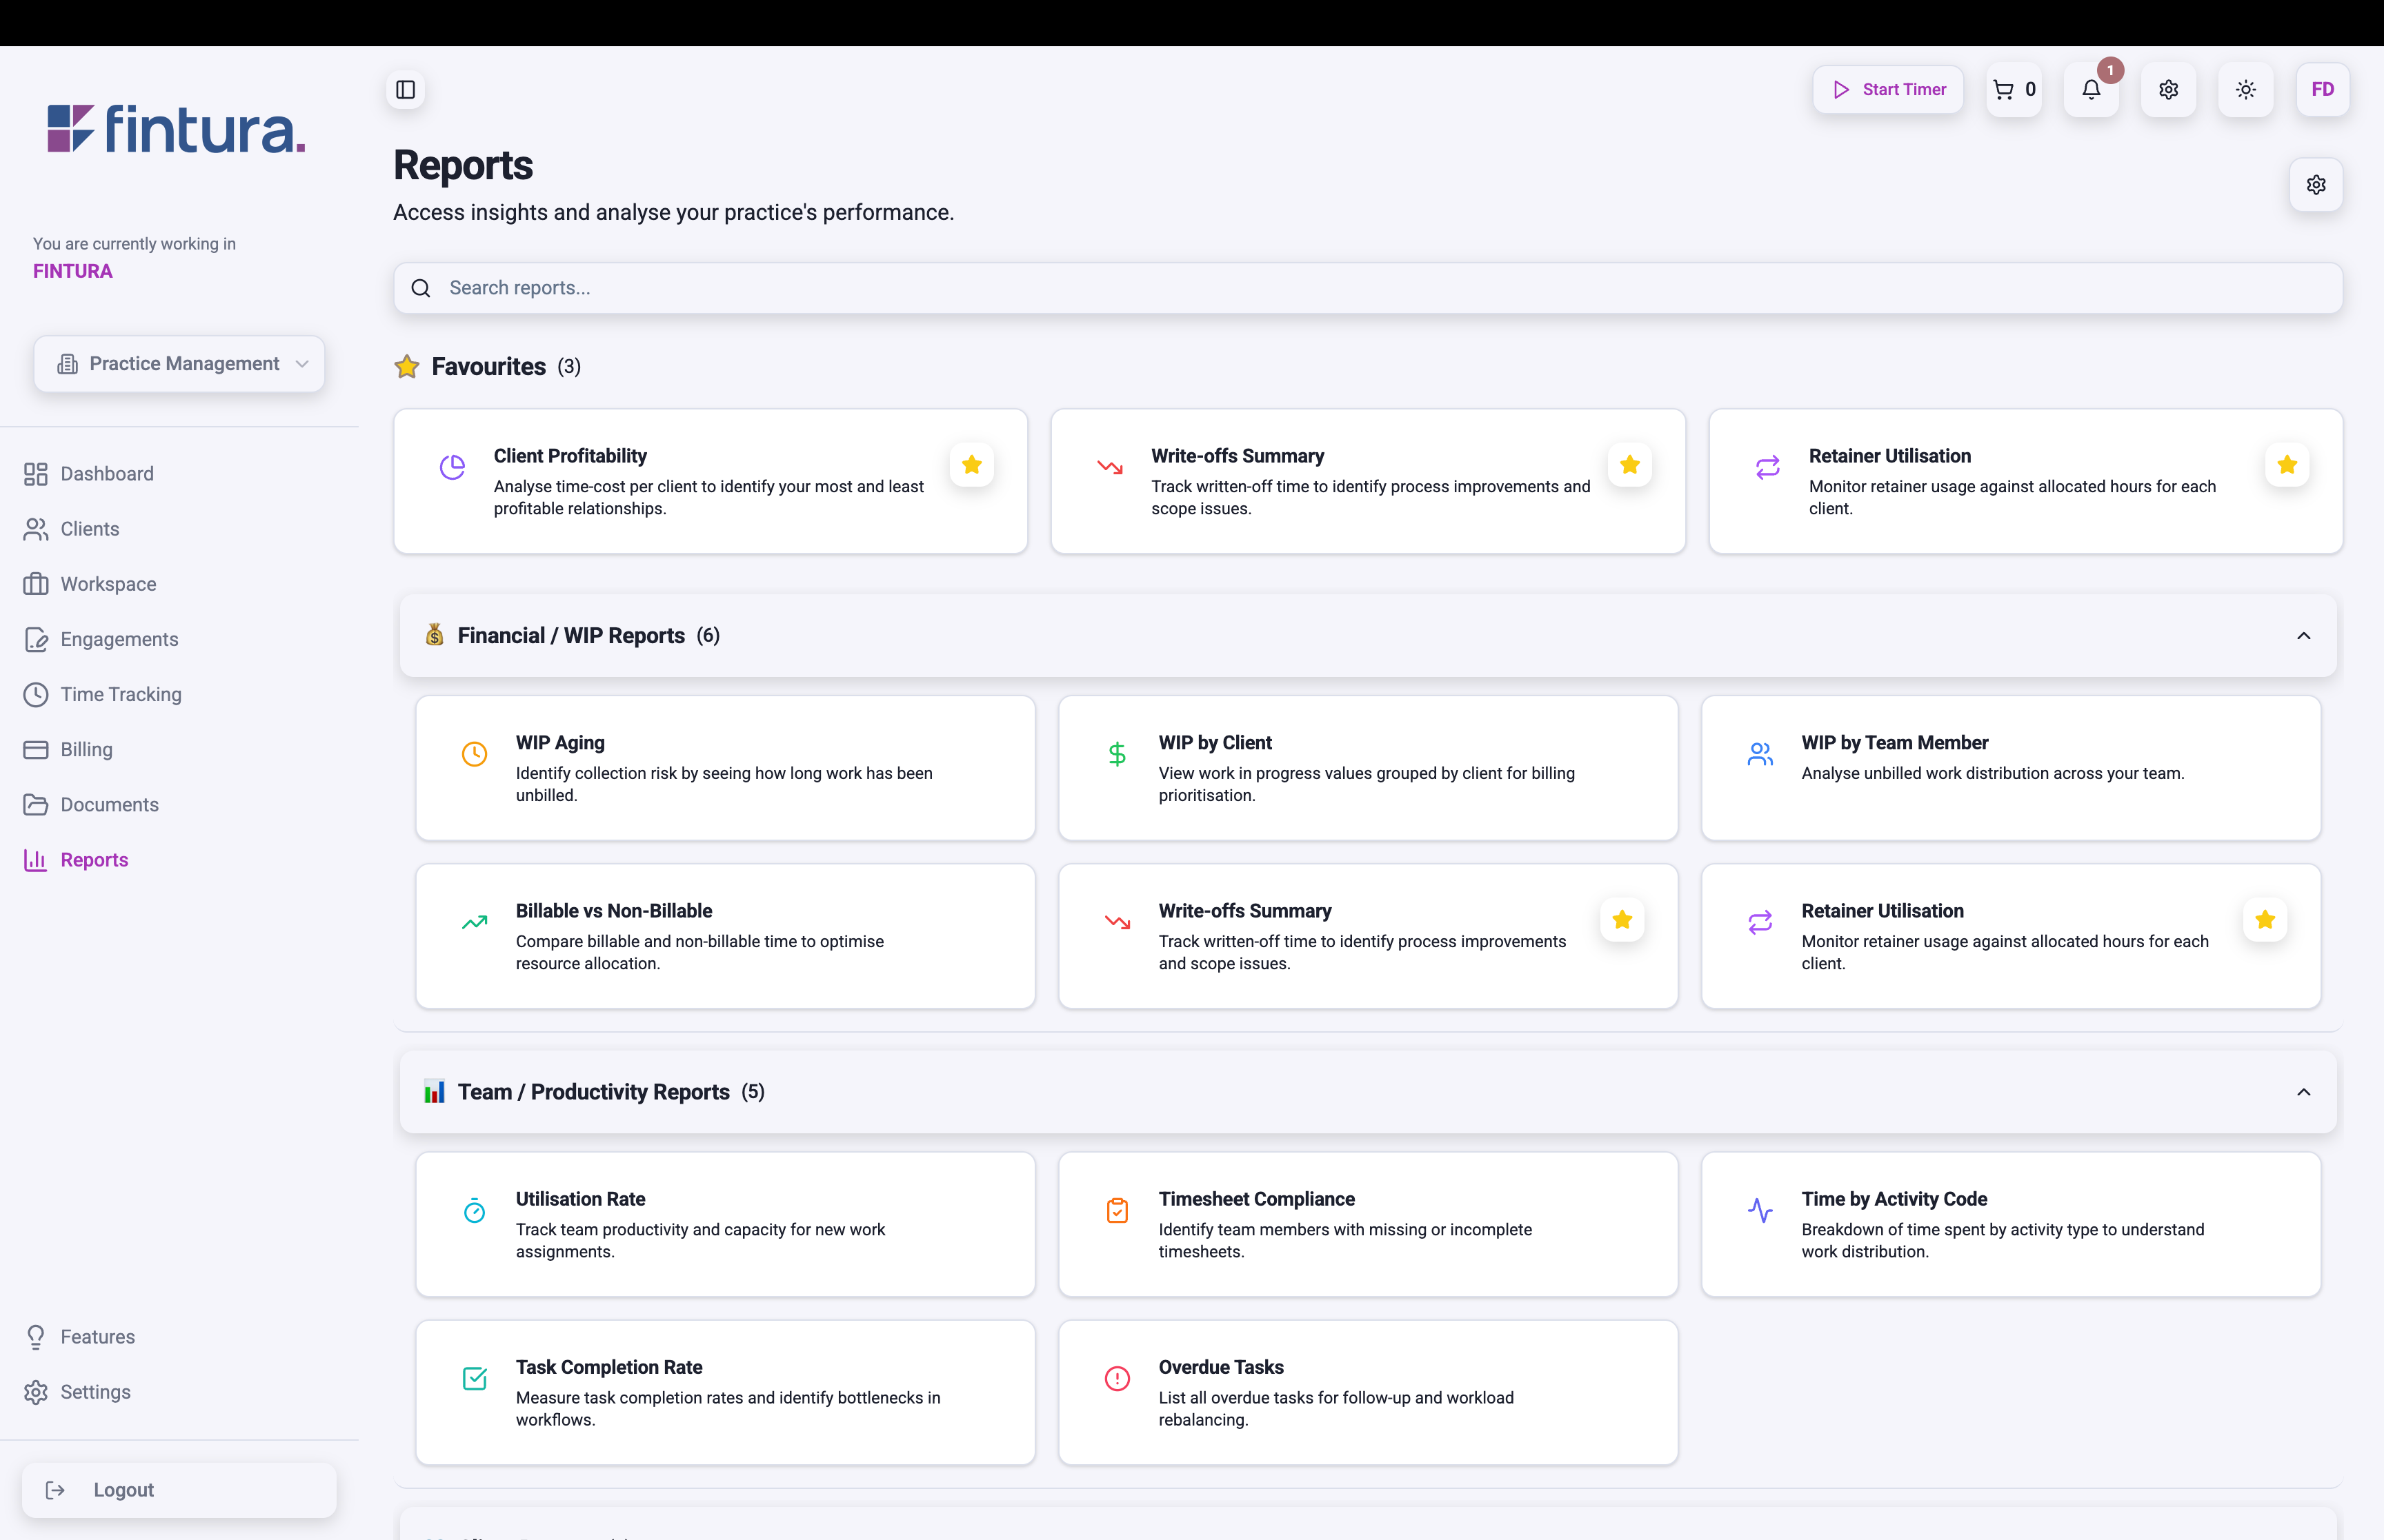2384x1540 pixels.
Task: Toggle the sidebar collapse icon
Action: click(x=405, y=90)
